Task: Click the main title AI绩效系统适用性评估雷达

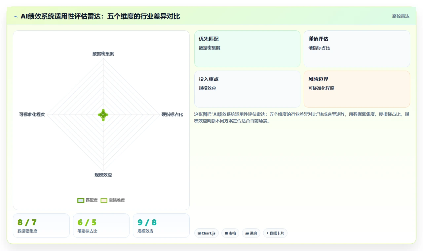Action: pyautogui.click(x=100, y=16)
